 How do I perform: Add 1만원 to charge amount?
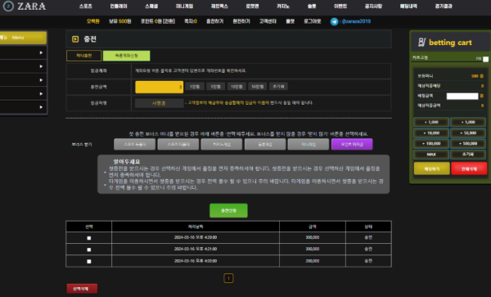tap(195, 87)
